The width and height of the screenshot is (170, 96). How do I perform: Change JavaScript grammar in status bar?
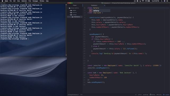(x=146, y=95)
